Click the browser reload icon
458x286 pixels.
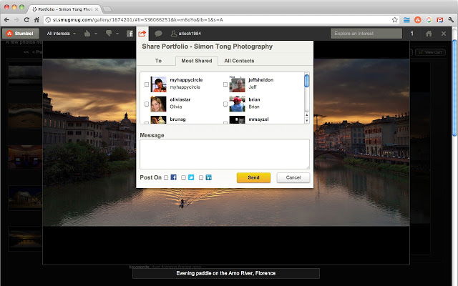[26, 20]
